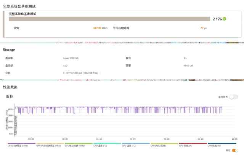Click the 2 176 benchmark score value
The image size is (244, 161).
(217, 19)
